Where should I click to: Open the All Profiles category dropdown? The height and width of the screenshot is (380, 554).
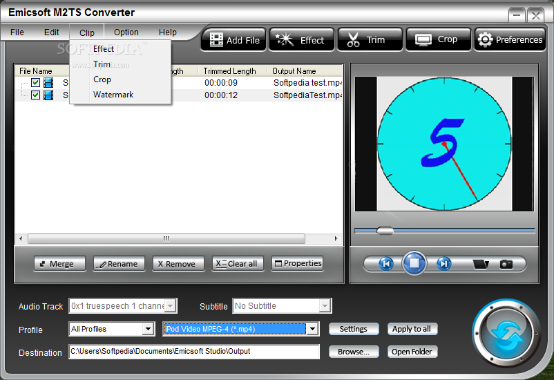(x=149, y=329)
